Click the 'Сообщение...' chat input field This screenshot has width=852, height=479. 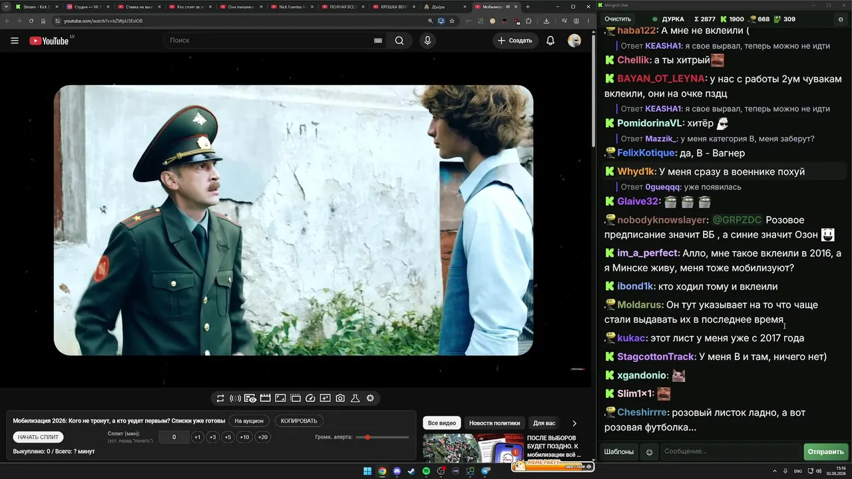click(x=730, y=452)
